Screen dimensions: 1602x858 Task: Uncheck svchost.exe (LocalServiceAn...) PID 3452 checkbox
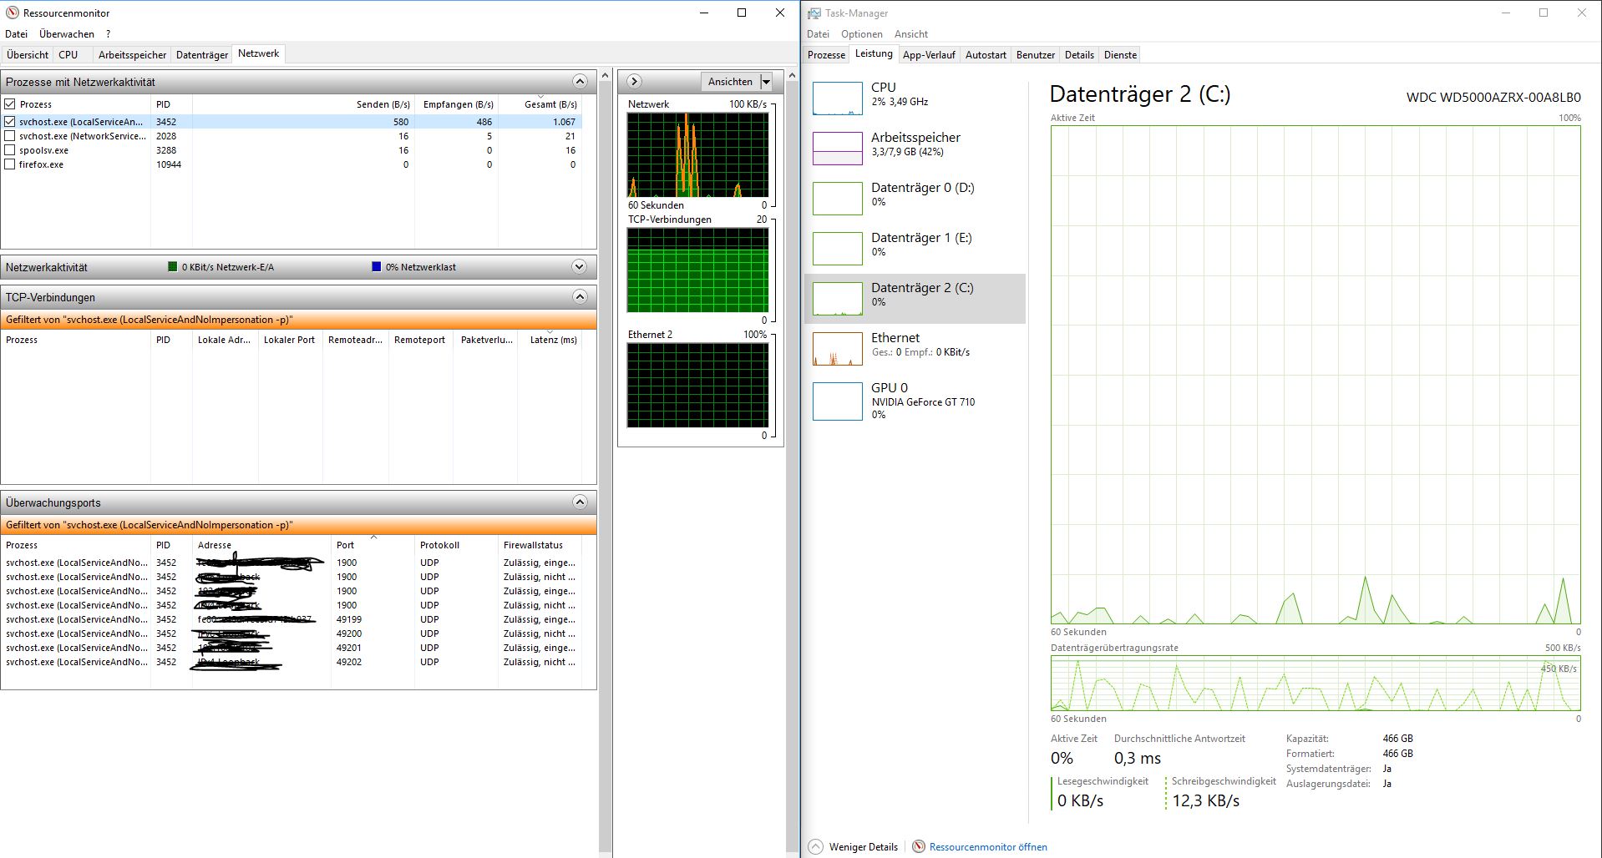coord(10,122)
